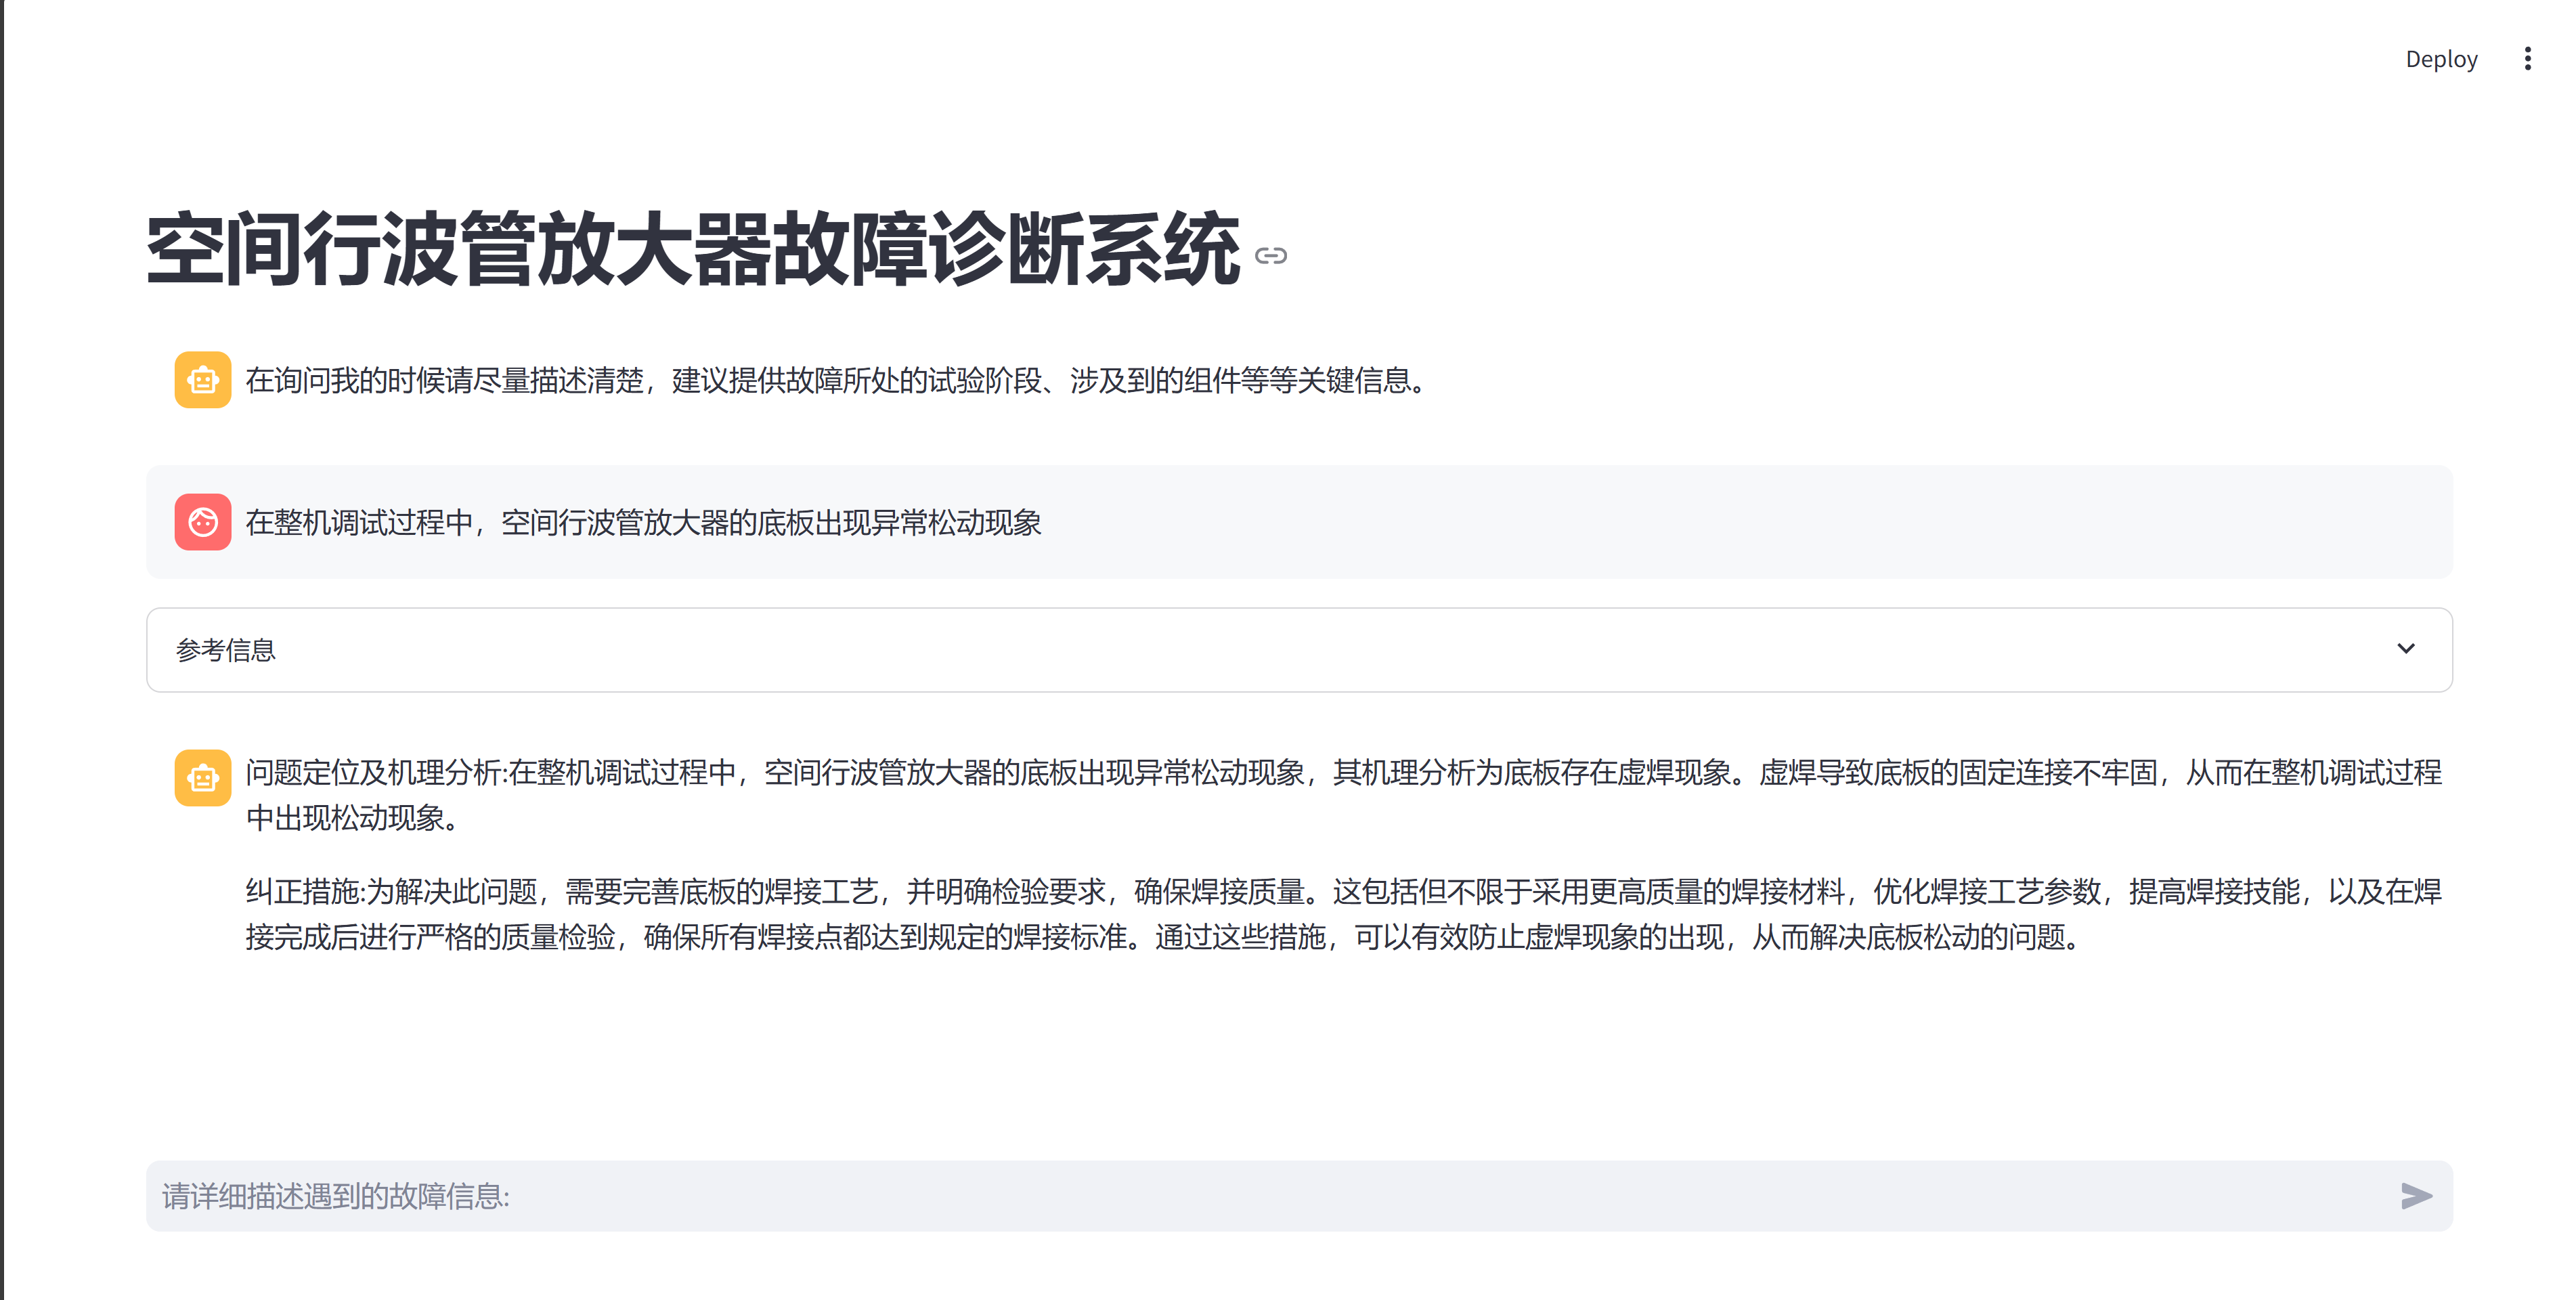Screen dimensions: 2576x1300
Task: Click placeholder text 请详细描述遇到的故障信息
Action: pyautogui.click(x=336, y=1196)
